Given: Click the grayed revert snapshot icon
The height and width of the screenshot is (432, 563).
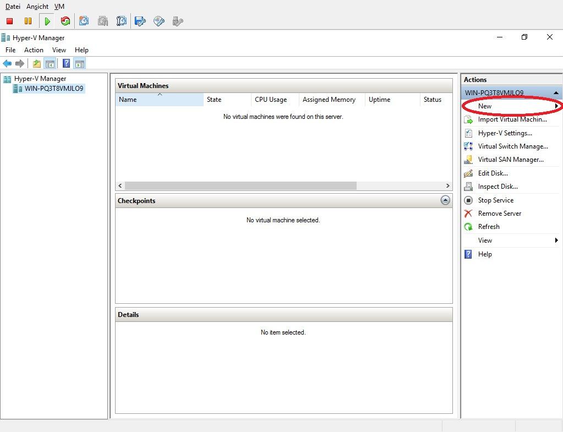Looking at the screenshot, I should point(103,21).
